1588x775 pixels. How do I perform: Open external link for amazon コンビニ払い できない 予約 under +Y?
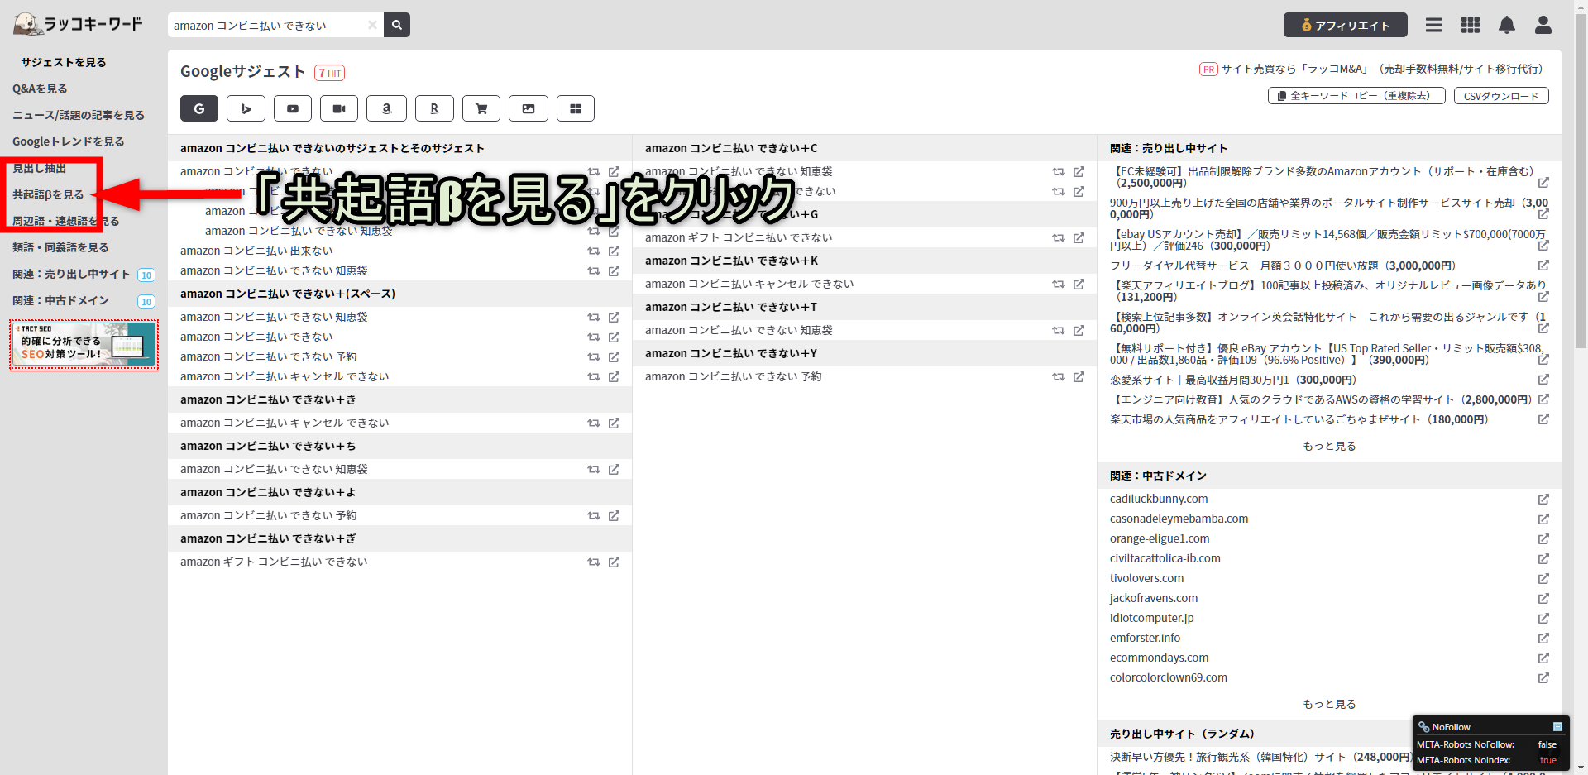point(1079,376)
